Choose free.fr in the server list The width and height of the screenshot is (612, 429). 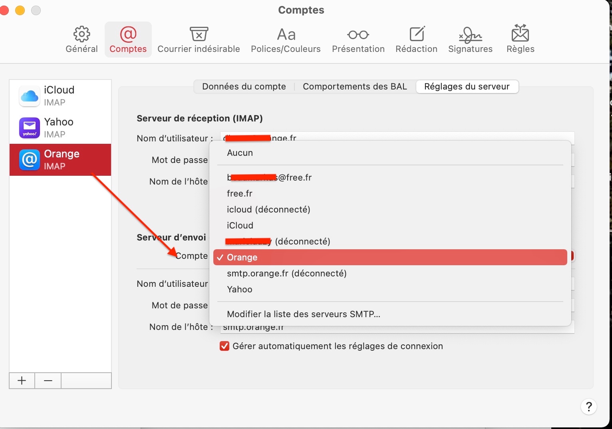[390, 193]
